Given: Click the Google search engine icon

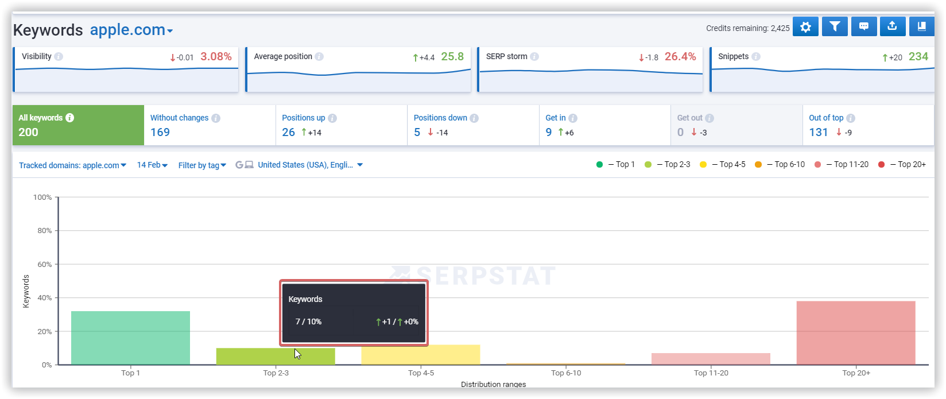Looking at the screenshot, I should point(239,165).
